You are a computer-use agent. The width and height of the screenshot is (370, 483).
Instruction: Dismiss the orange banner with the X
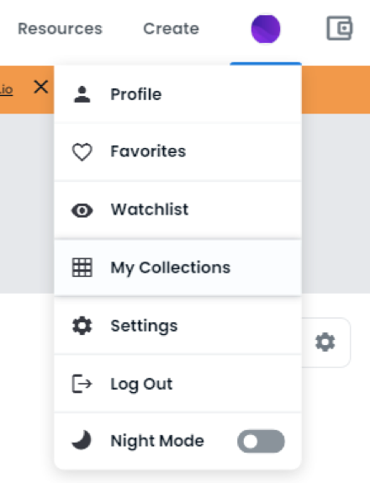point(41,87)
